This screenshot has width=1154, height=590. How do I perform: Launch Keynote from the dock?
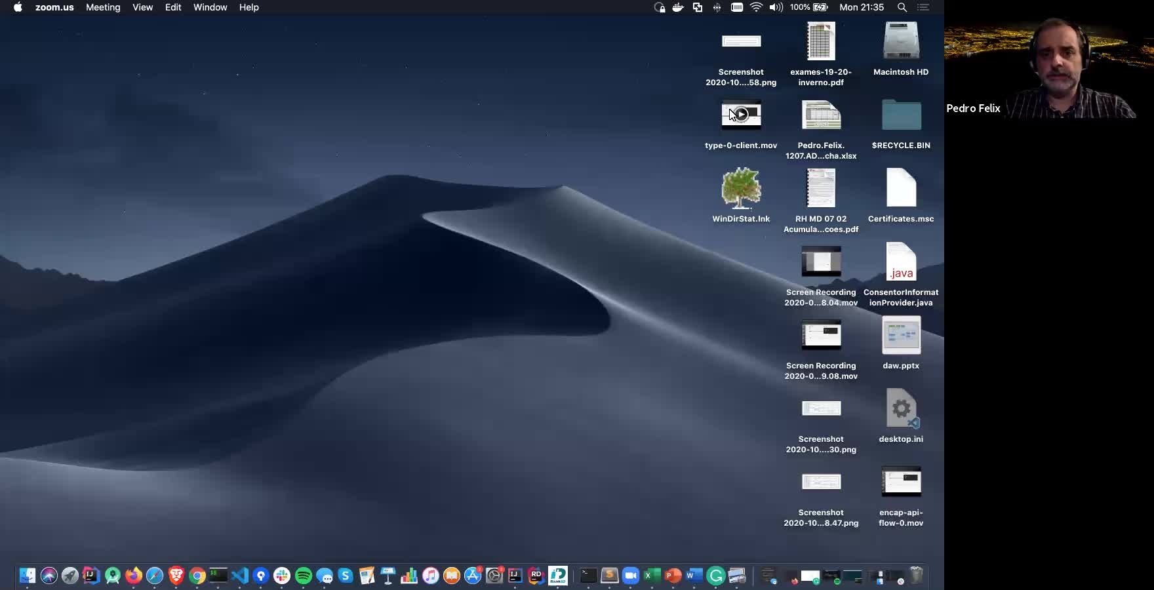[x=388, y=576]
